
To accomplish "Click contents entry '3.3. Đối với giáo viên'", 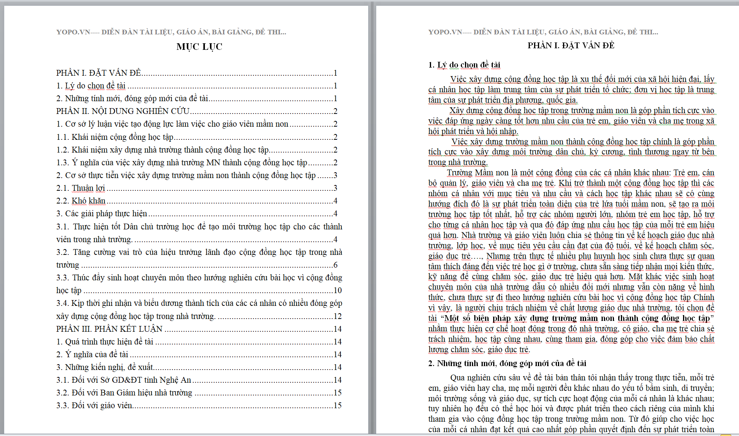I will click(199, 405).
